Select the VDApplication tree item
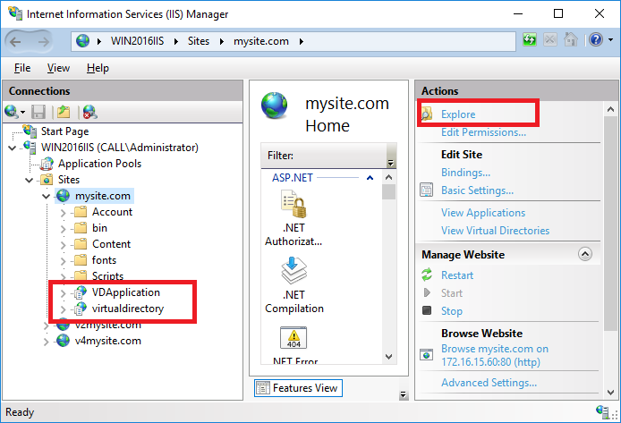 pyautogui.click(x=126, y=292)
